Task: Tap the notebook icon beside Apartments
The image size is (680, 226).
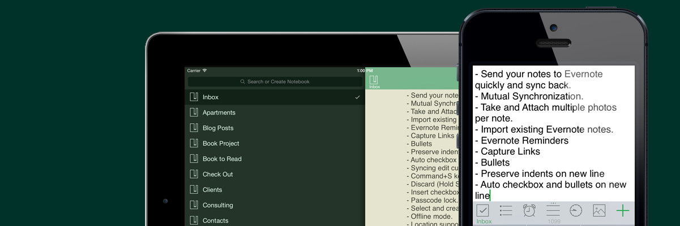Action: 194,112
